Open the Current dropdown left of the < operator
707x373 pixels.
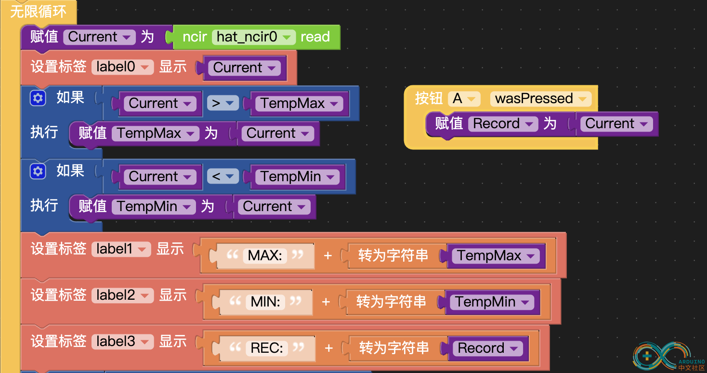point(160,177)
